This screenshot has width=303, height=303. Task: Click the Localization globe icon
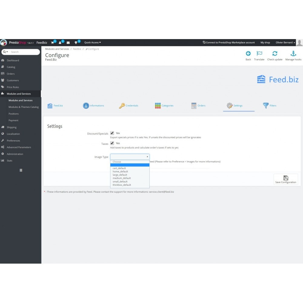(3, 134)
